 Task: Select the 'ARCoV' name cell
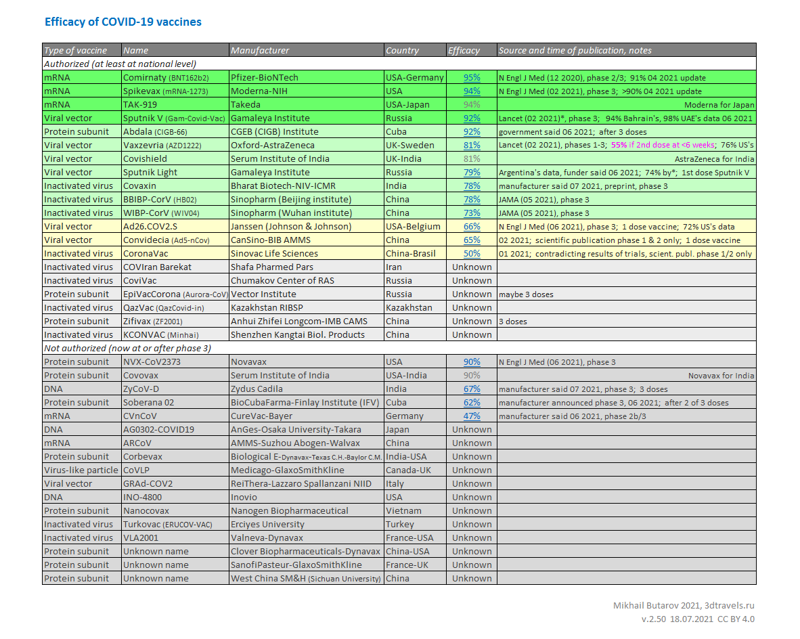(175, 443)
